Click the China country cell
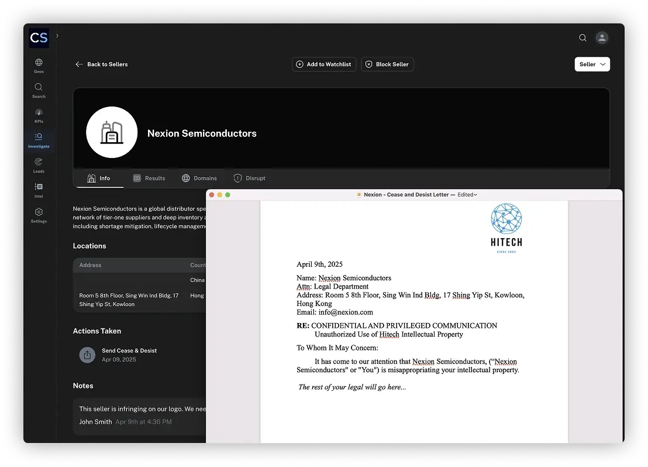Viewport: 648px width, 467px height. [198, 280]
